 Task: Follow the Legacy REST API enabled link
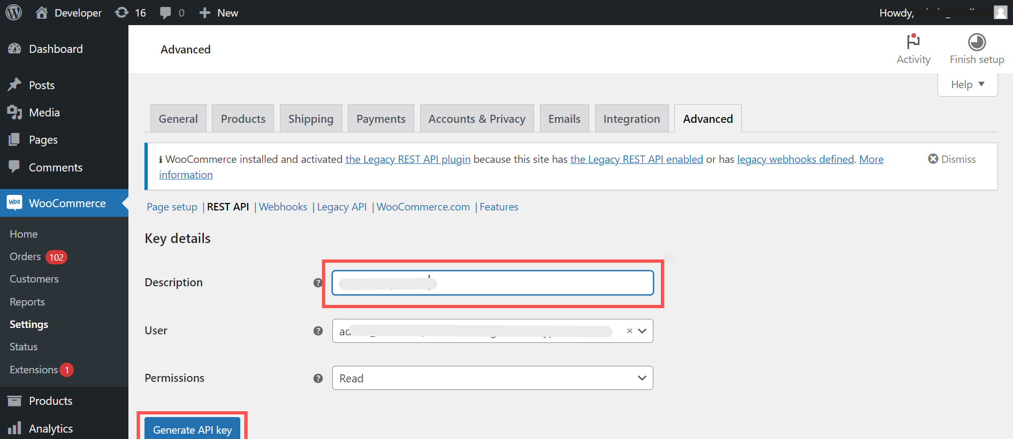coord(637,159)
